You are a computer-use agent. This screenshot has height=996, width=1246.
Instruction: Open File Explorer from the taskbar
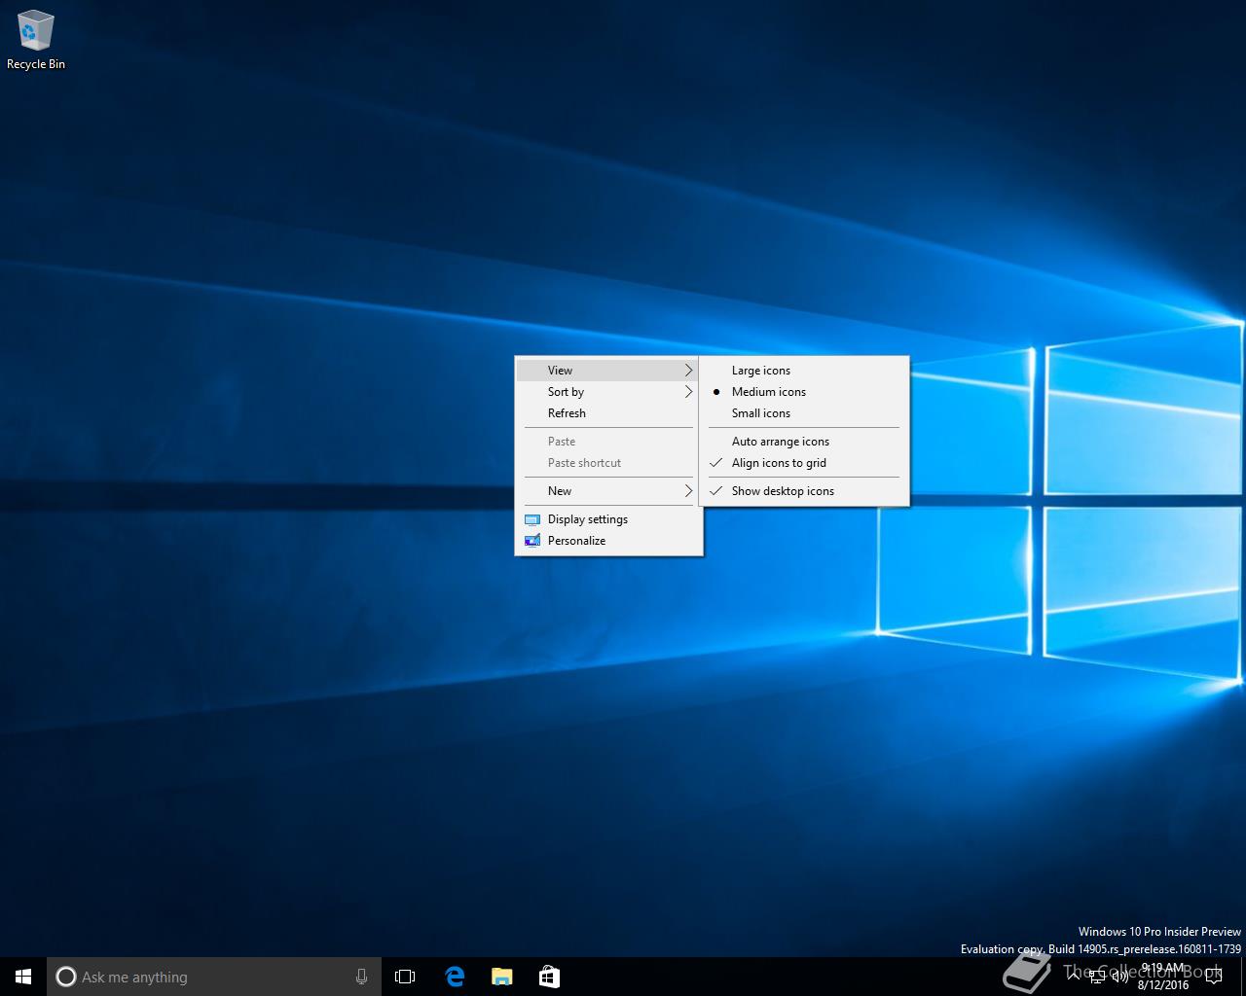(501, 977)
